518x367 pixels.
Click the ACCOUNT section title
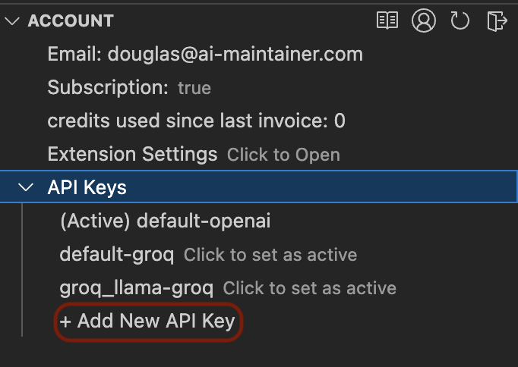(71, 21)
